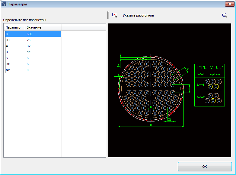Click the Указать расстояние label
Viewport: 236px width, 175px height.
coord(138,15)
